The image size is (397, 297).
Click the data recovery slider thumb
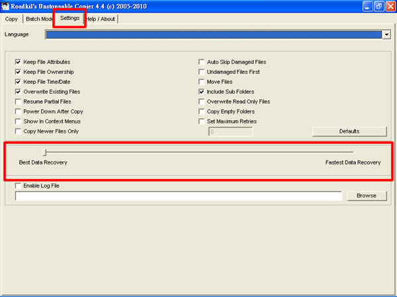(44, 152)
